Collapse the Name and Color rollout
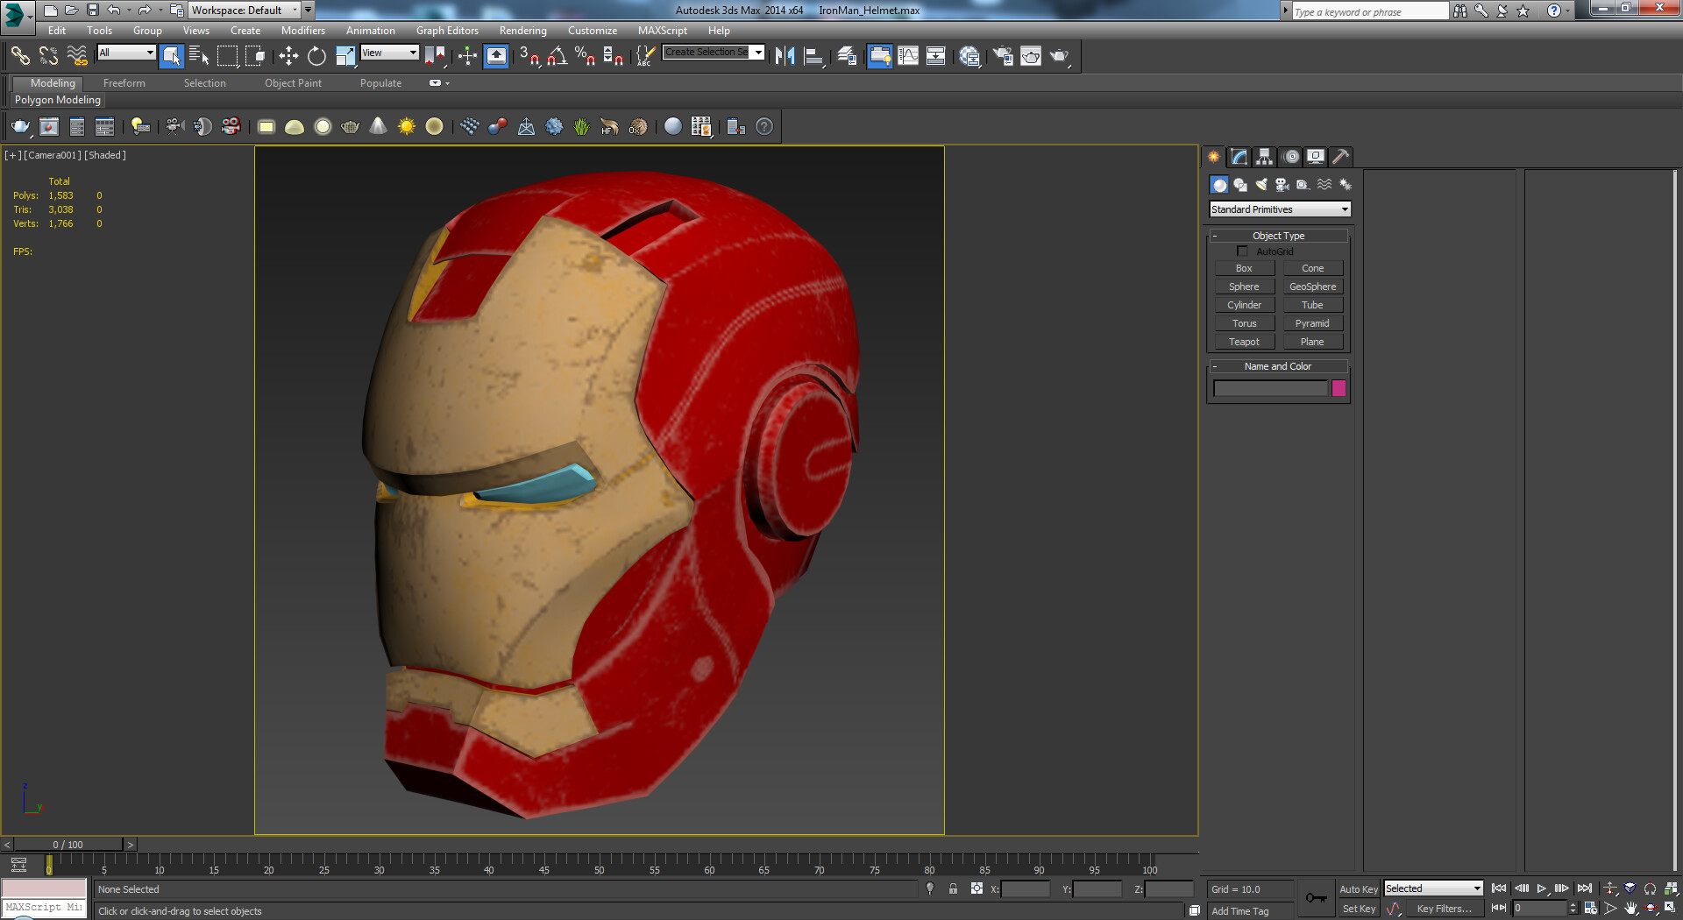The width and height of the screenshot is (1683, 920). click(1278, 366)
